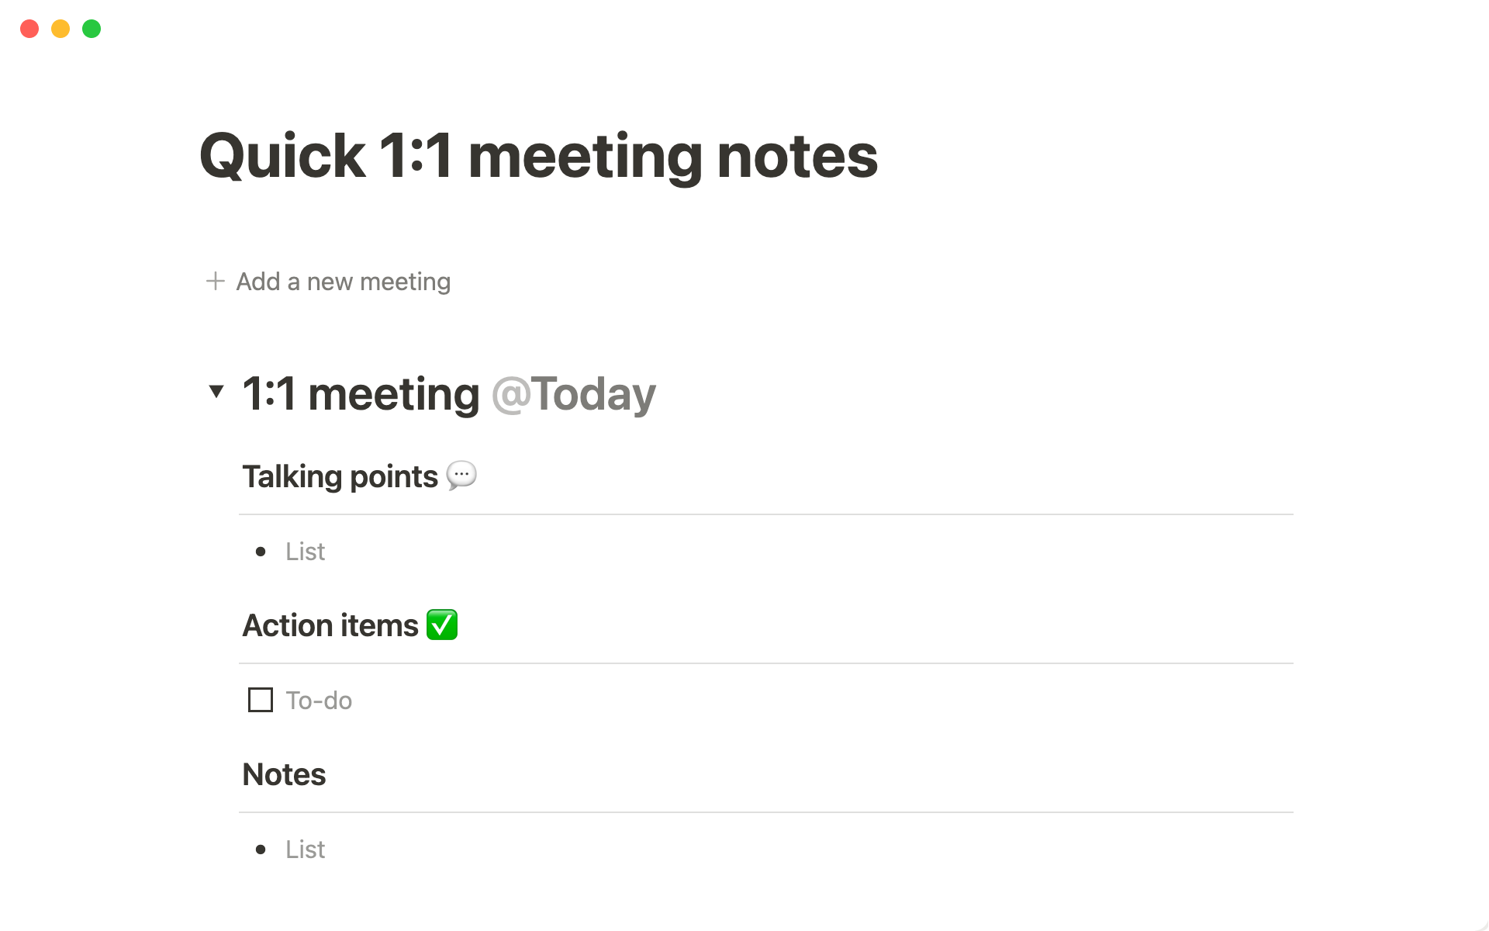Click the green fullscreen window button
Screen dimensions: 1489x931
[x=92, y=29]
